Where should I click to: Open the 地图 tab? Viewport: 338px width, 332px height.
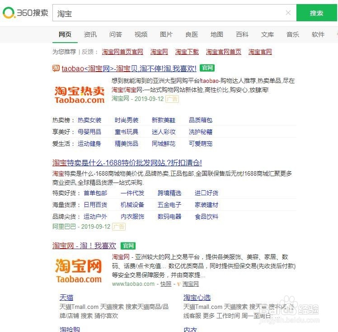coord(217,34)
